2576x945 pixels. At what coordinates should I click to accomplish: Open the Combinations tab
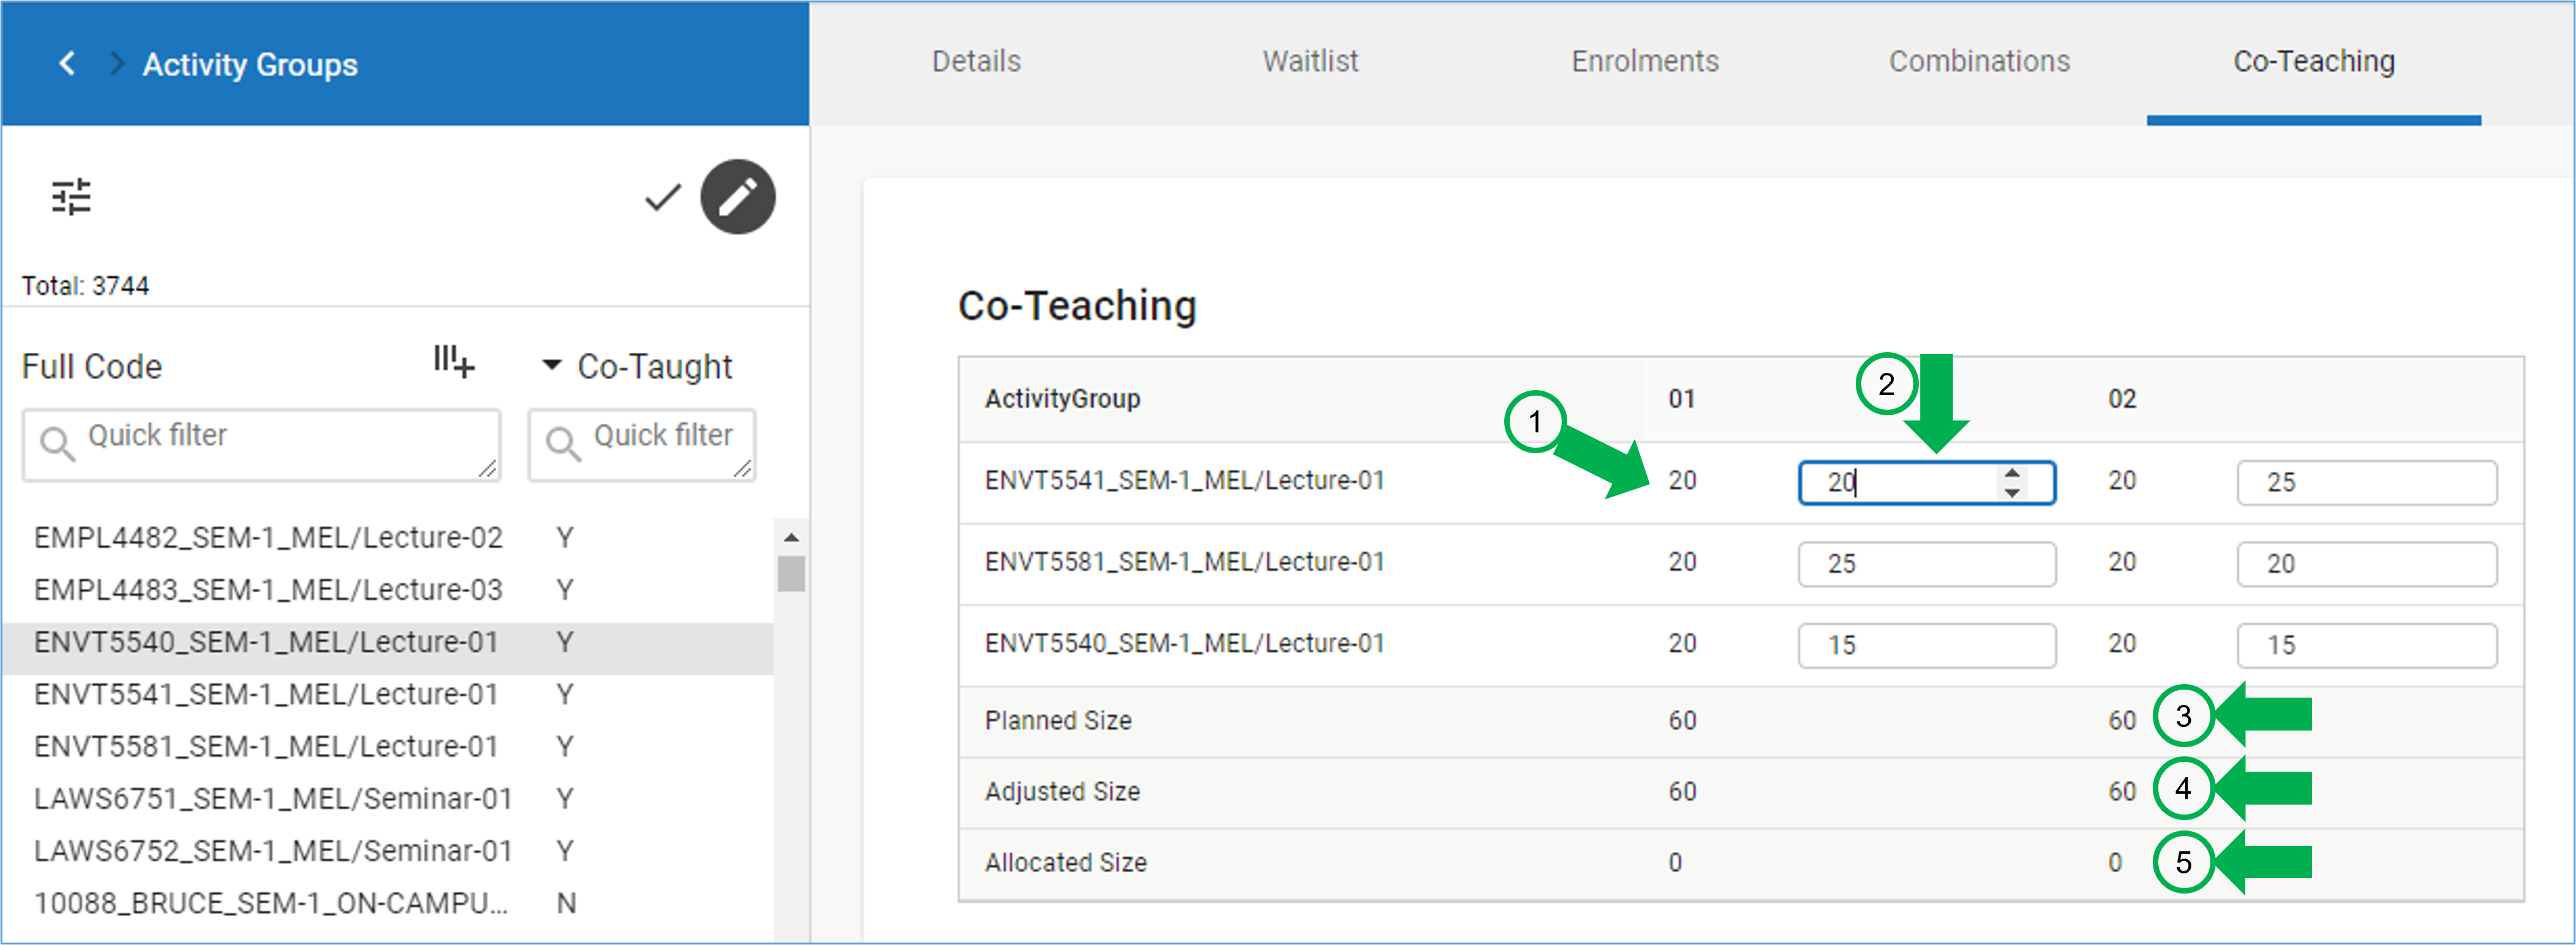[1980, 61]
